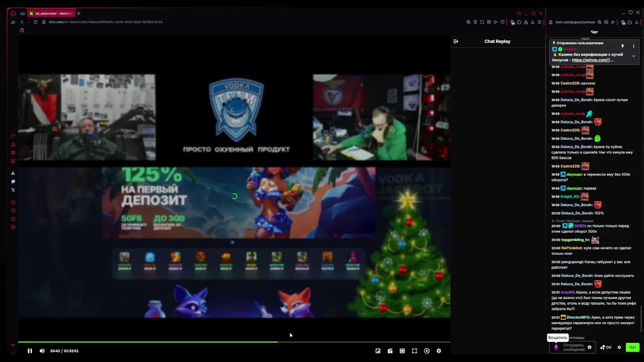The image size is (644, 362).
Task: Open the extensions cube icon in main window
Action: (x=519, y=22)
